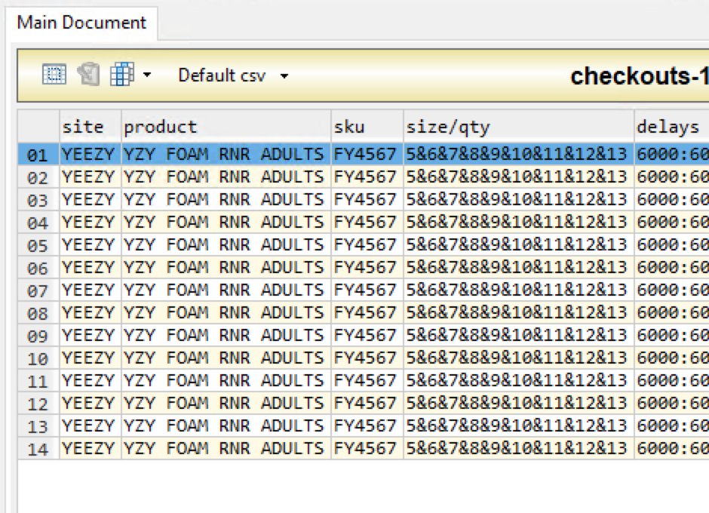709x513 pixels.
Task: Select row number 14
Action: tap(38, 448)
